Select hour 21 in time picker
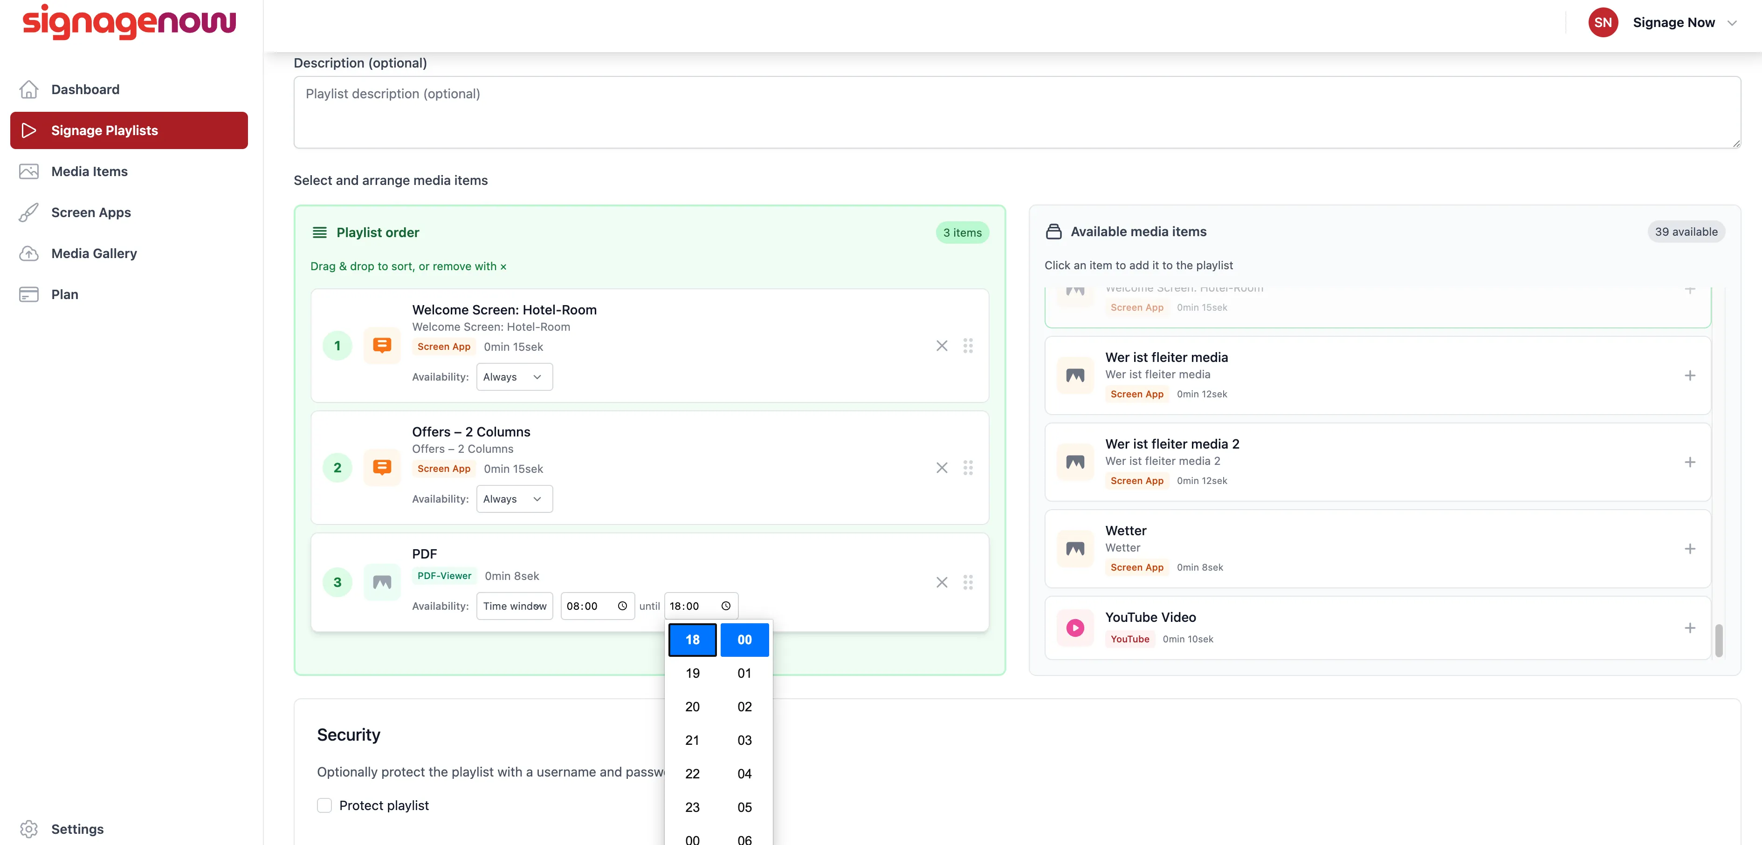This screenshot has height=845, width=1762. coord(692,740)
